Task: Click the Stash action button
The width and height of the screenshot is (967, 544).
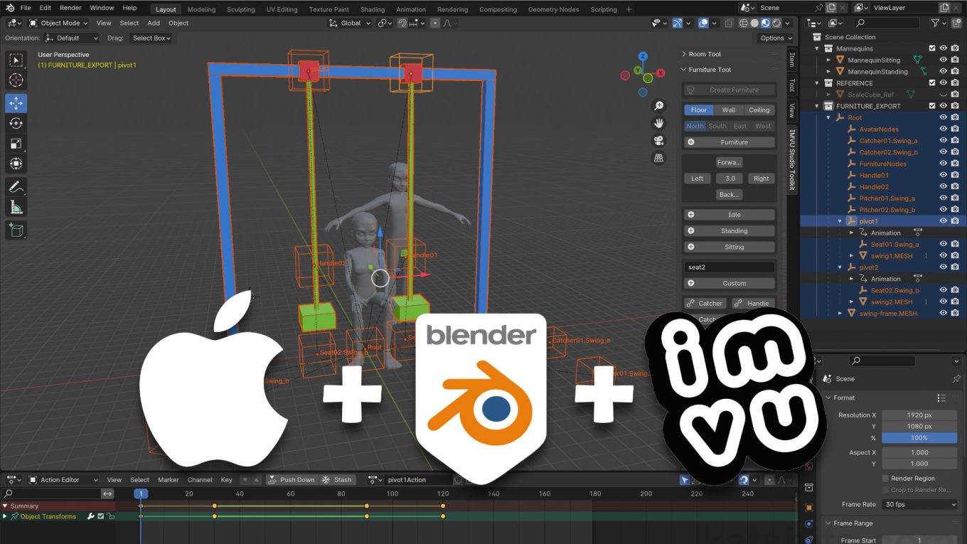Action: pos(336,479)
